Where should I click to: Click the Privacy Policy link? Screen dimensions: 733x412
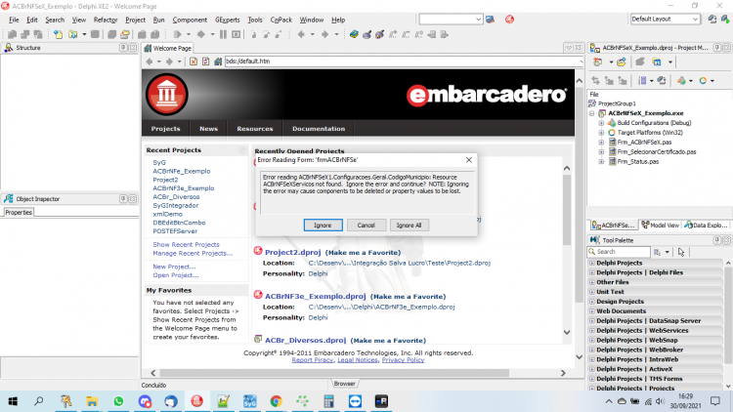click(403, 360)
